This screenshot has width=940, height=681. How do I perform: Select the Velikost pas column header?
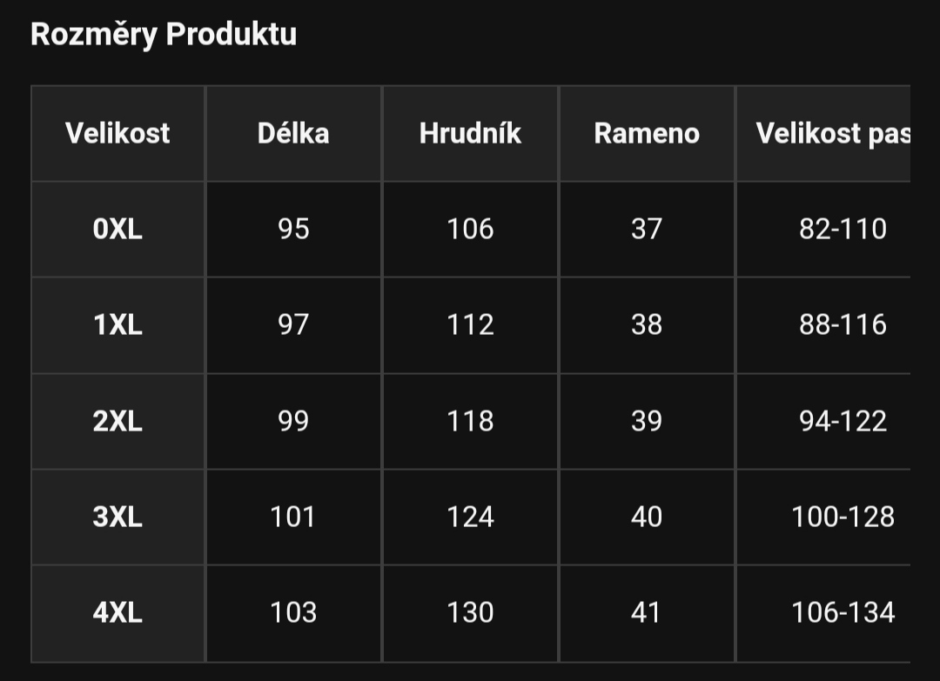click(823, 134)
